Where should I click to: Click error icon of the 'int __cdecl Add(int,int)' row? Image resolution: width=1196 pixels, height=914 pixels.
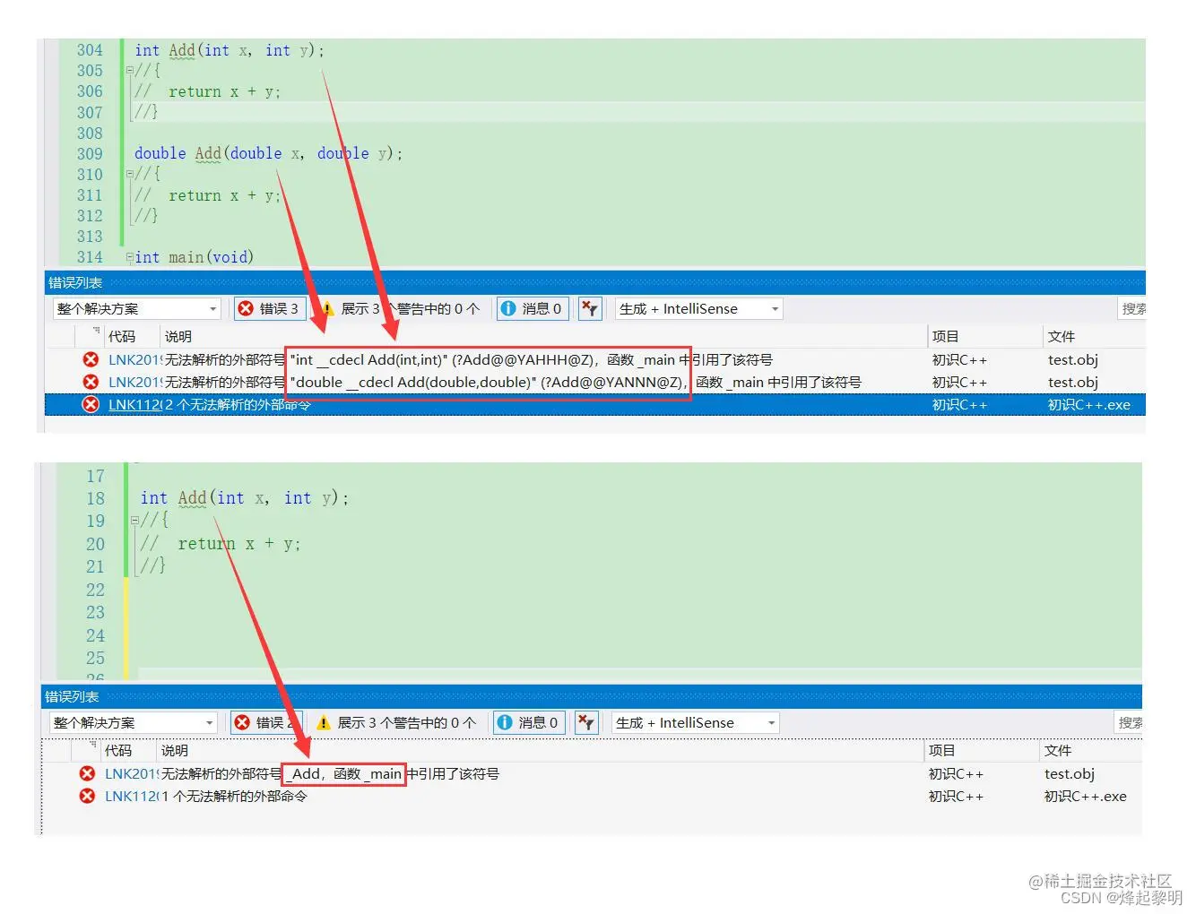tap(91, 359)
